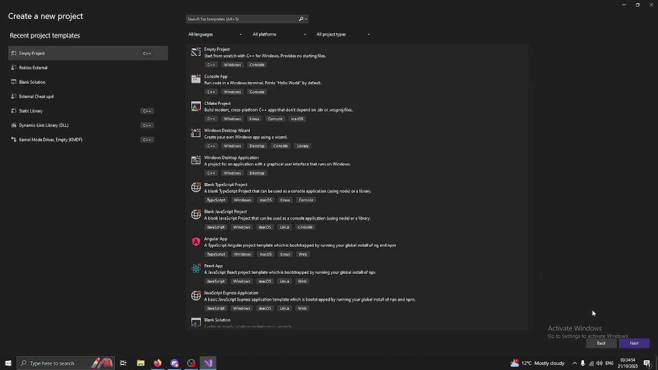Click the search magnifier icon in template search
Viewport: 658px width, 370px height.
point(301,19)
